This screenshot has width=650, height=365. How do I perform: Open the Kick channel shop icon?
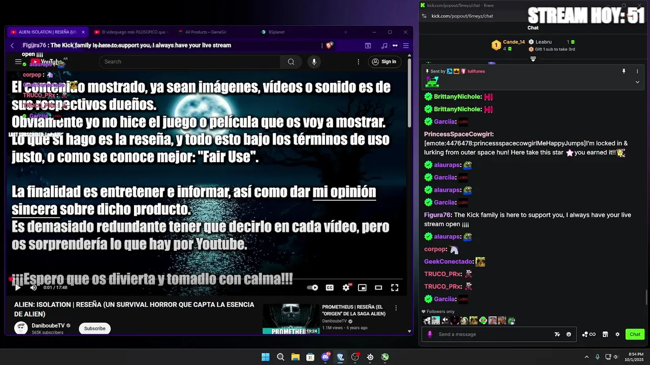pyautogui.click(x=605, y=334)
